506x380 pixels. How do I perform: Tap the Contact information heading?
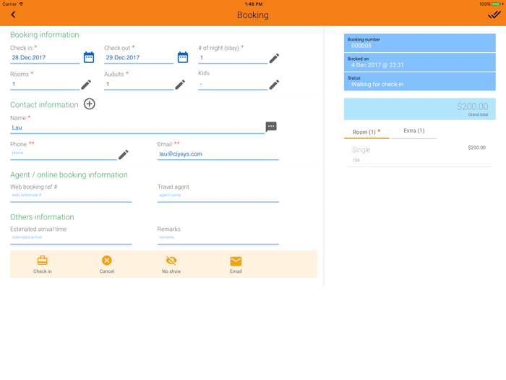click(x=44, y=105)
